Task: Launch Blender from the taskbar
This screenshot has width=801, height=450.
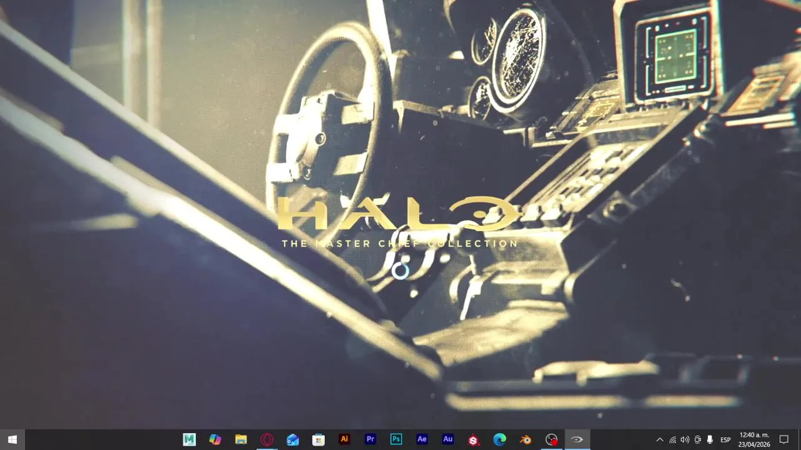Action: point(526,439)
